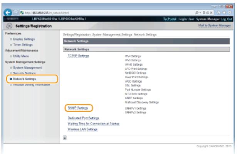Click the SSL Settings text
The height and width of the screenshot is (154, 237).
click(x=133, y=85)
